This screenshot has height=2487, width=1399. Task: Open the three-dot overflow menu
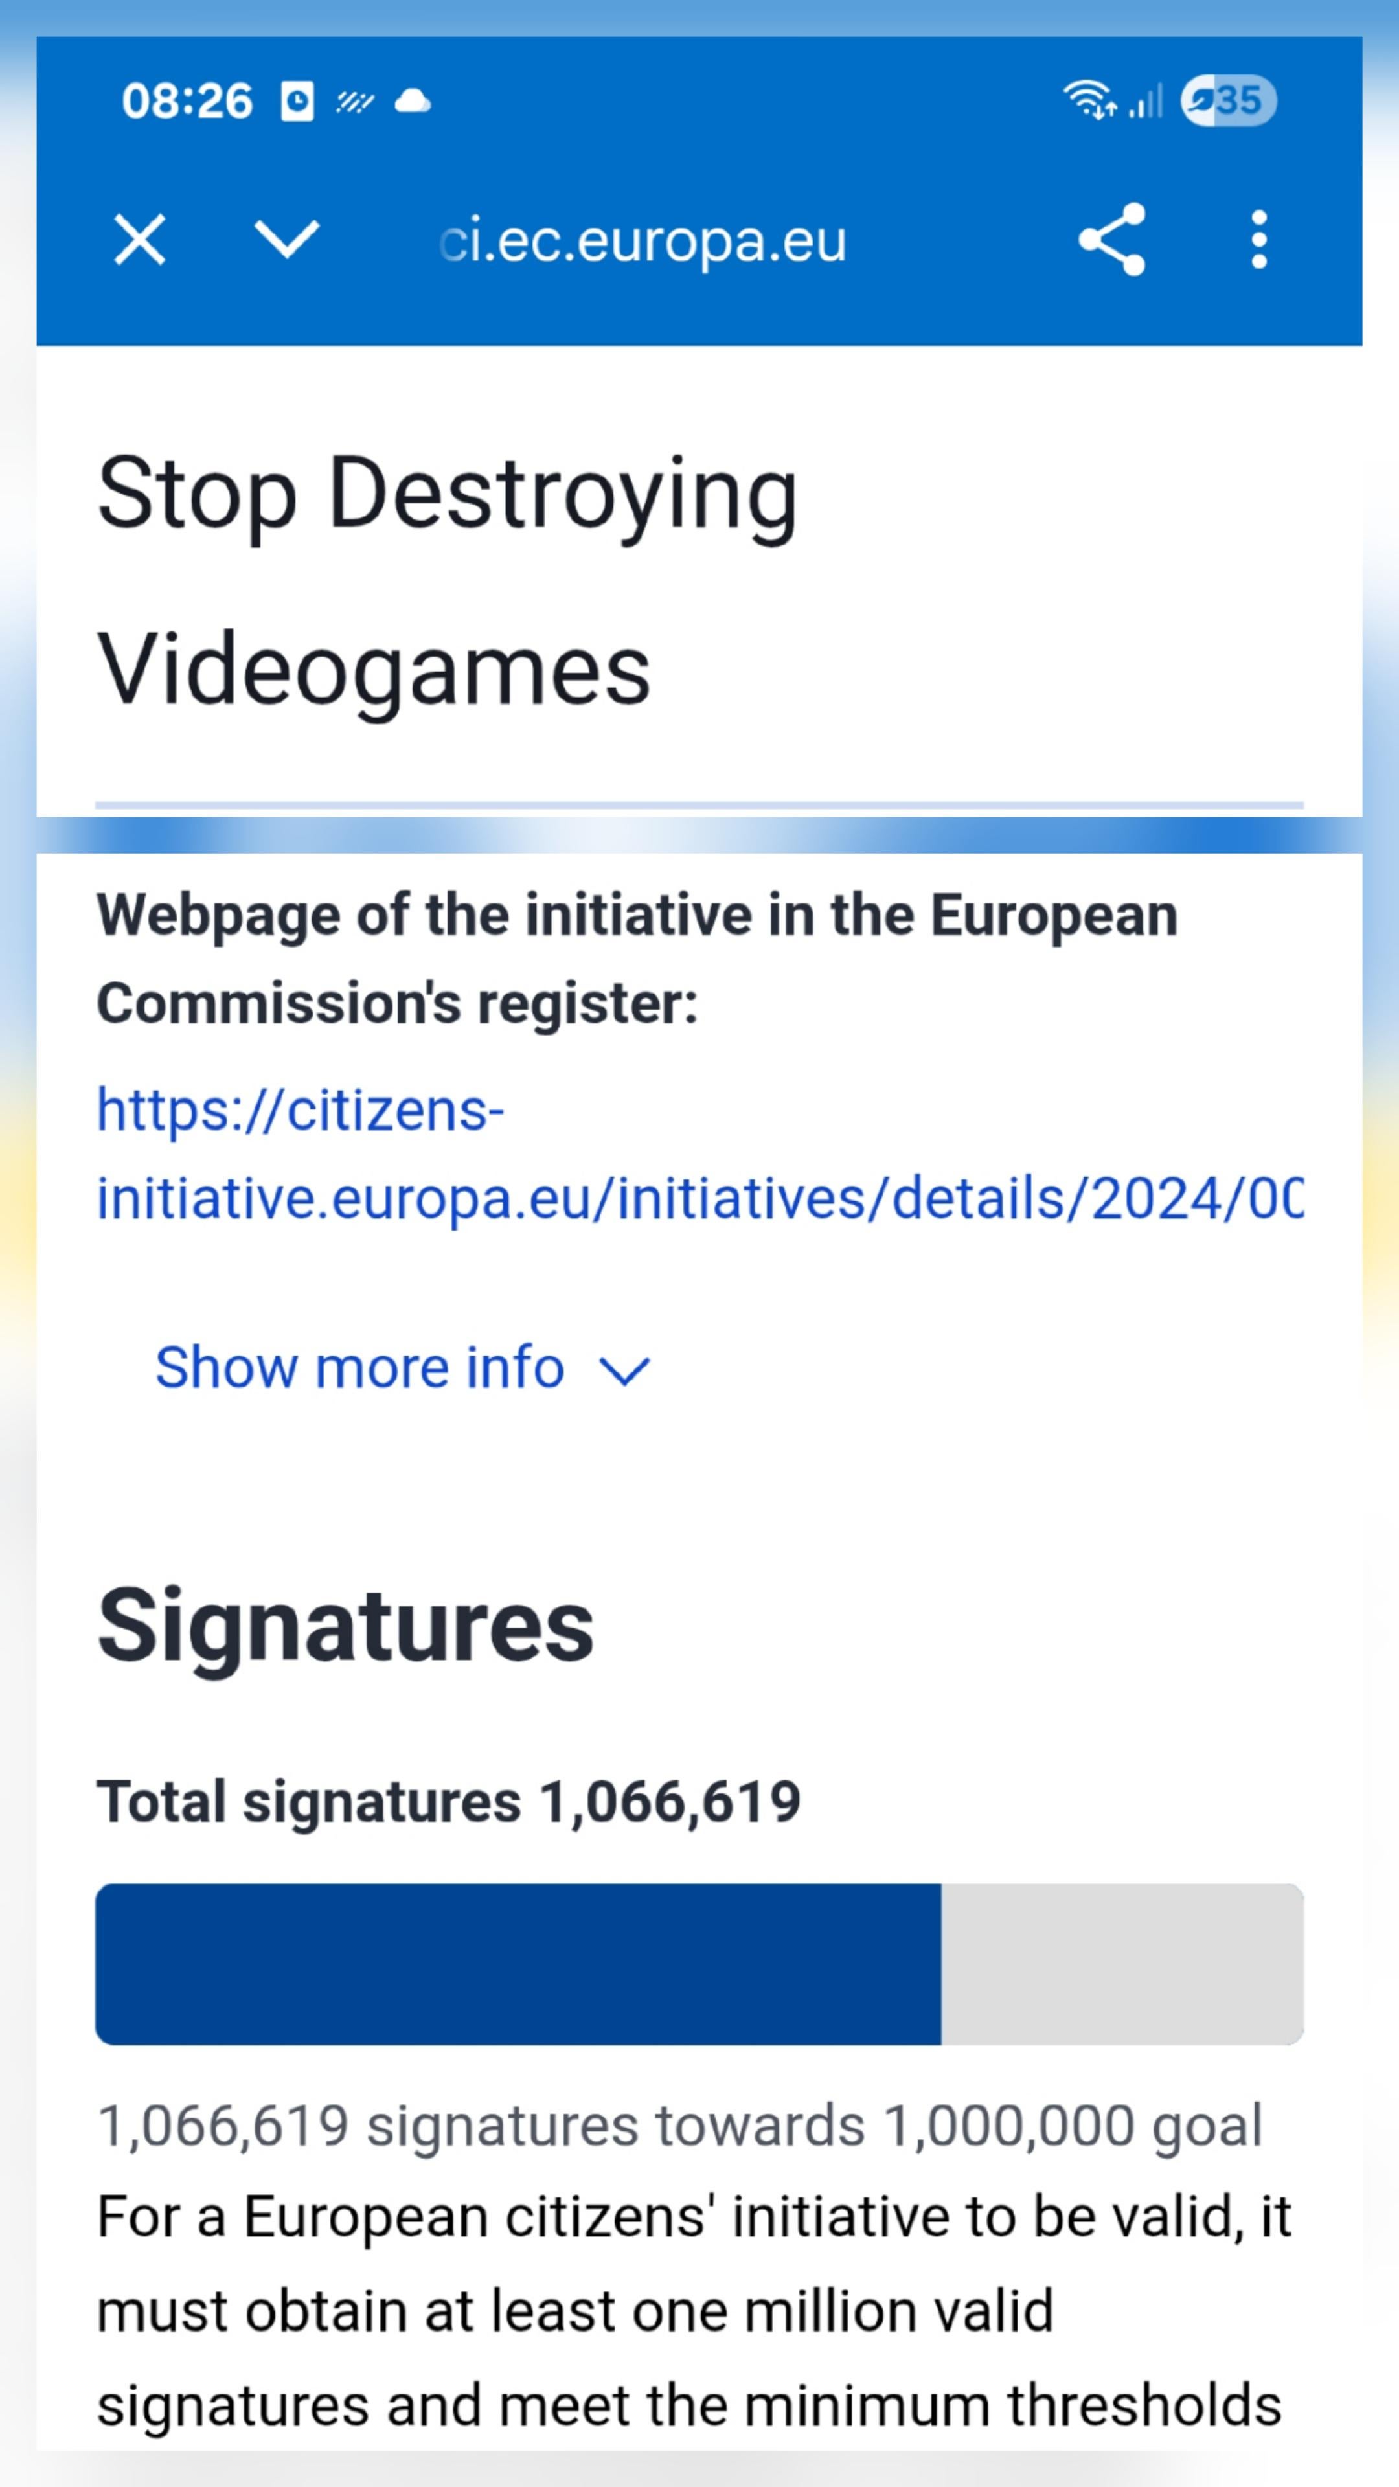[1259, 240]
